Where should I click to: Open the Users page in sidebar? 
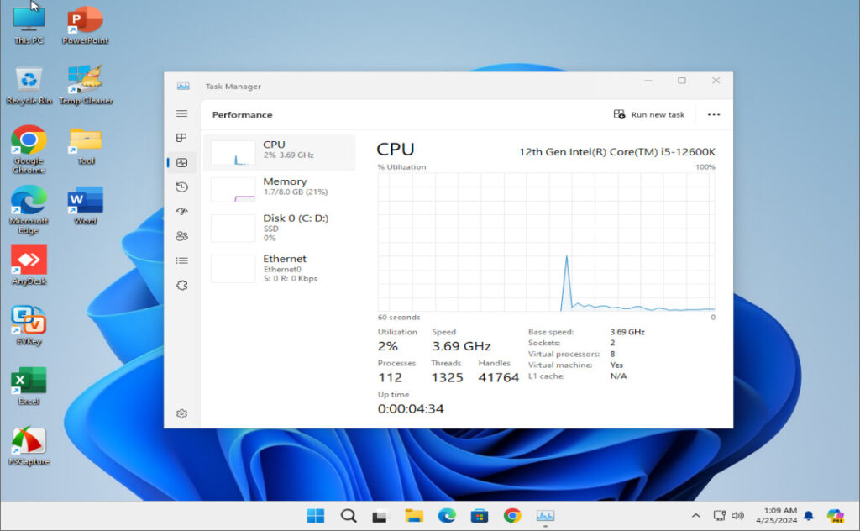tap(181, 236)
